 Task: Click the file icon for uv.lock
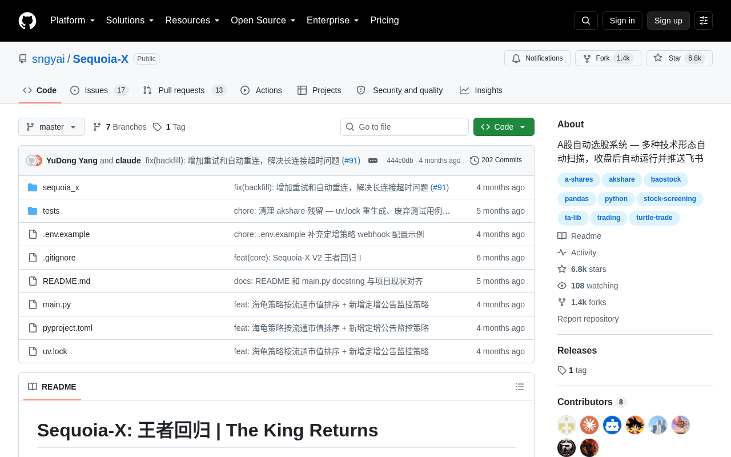tap(33, 351)
